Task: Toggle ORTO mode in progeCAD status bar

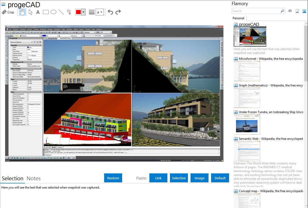Action: click(192, 160)
